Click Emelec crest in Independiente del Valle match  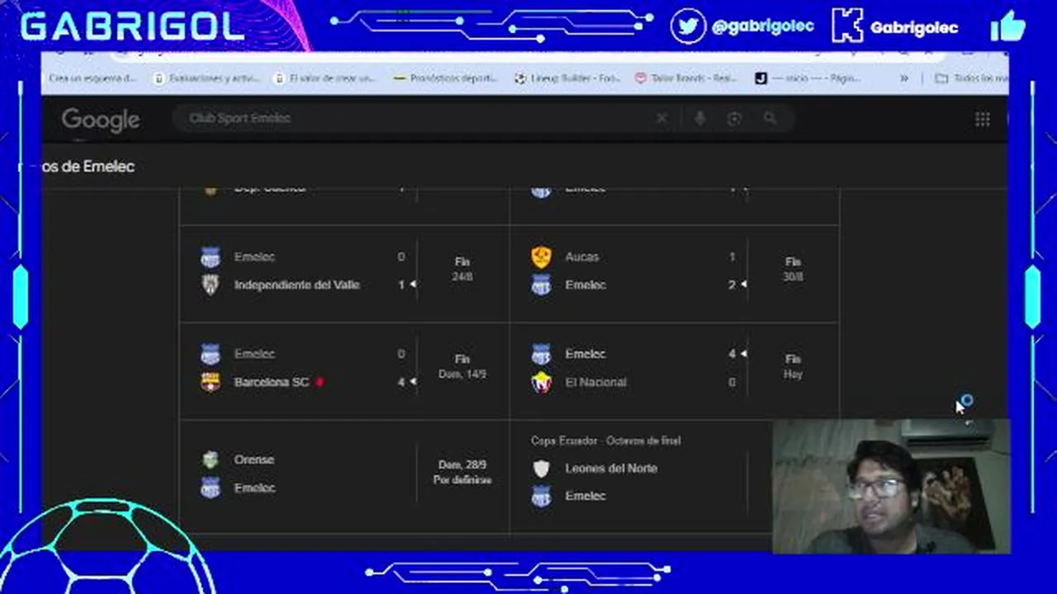211,257
